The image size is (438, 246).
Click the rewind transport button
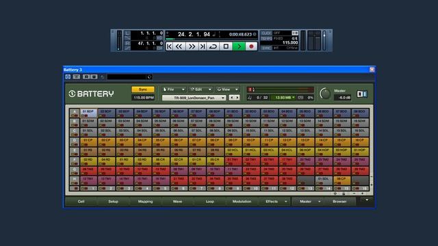pos(179,46)
